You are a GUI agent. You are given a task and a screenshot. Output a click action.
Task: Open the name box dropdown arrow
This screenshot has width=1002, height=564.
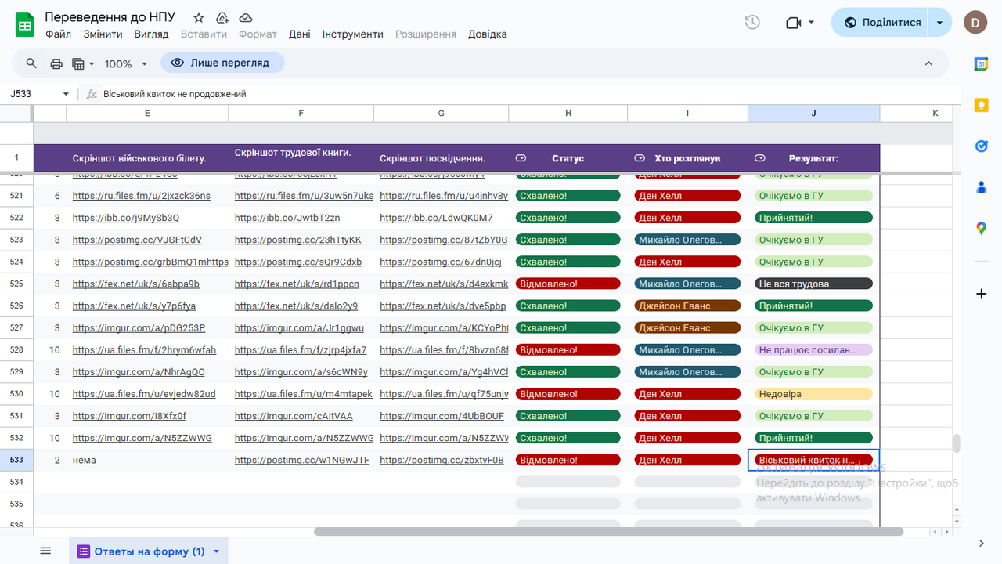(x=66, y=94)
